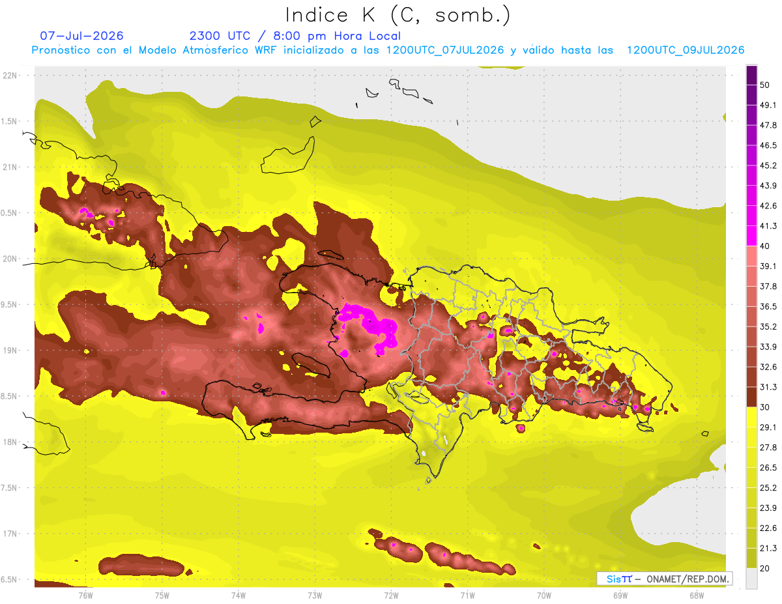The width and height of the screenshot is (782, 604).
Task: Select the colorbar value "37.8"
Action: pos(768,287)
